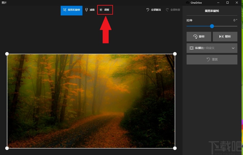
Task: Switch to the 调整 adjust tab
Action: click(105, 10)
